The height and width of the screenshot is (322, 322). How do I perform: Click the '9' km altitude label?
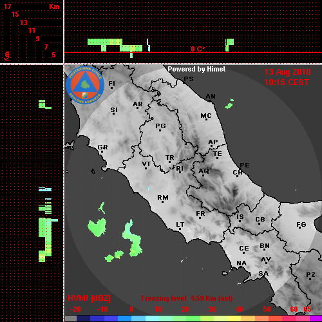(x=38, y=39)
